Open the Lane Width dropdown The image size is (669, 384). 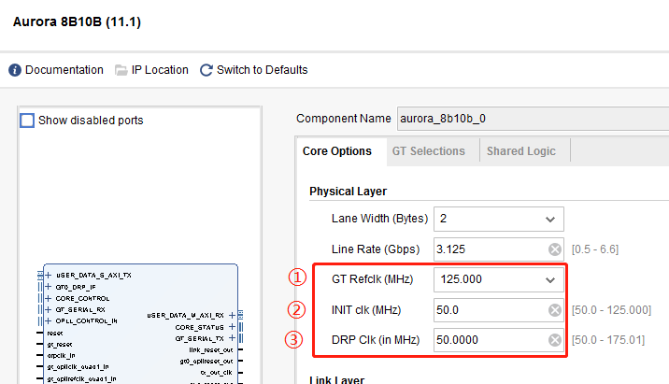coord(549,219)
